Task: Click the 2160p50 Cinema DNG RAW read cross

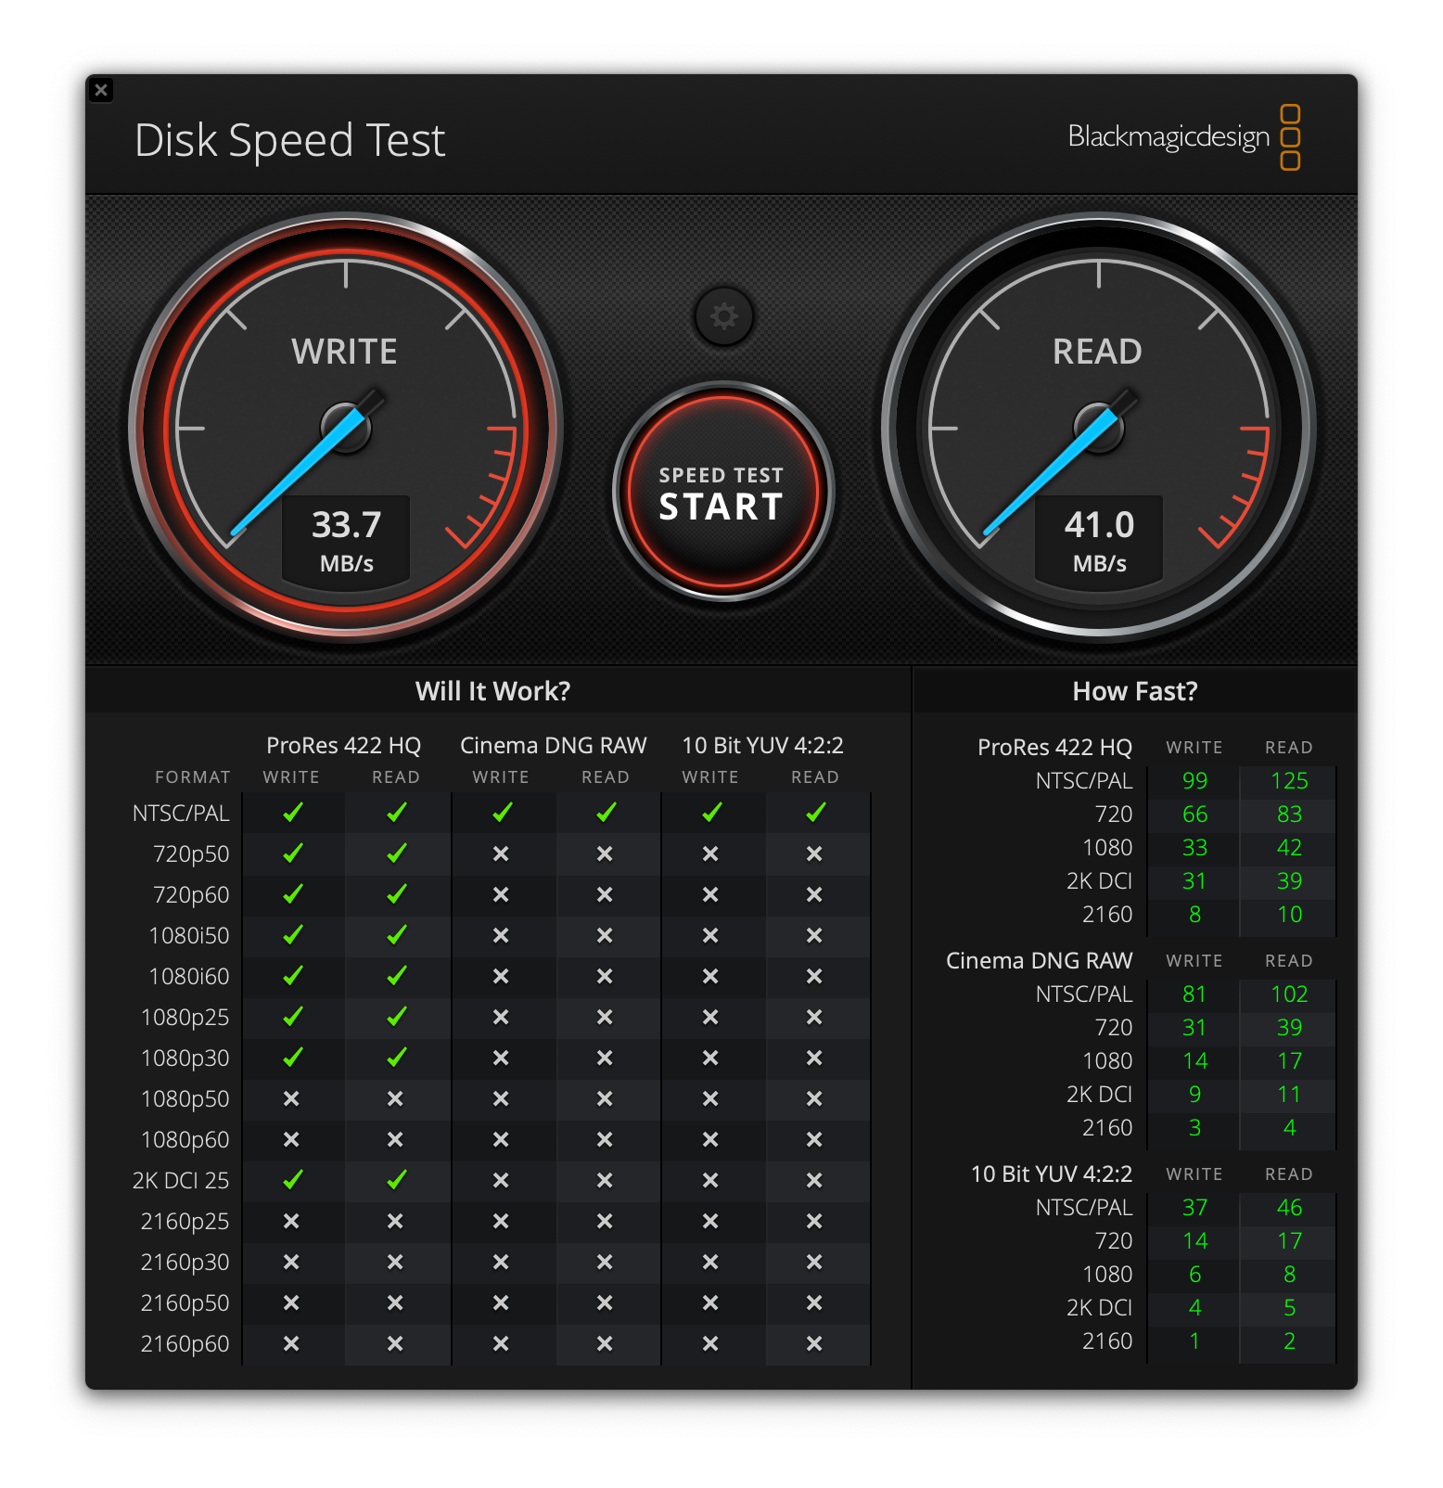Action: (605, 1302)
